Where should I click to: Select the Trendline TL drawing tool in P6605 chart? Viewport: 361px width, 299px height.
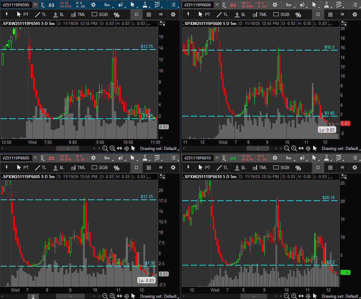41,168
